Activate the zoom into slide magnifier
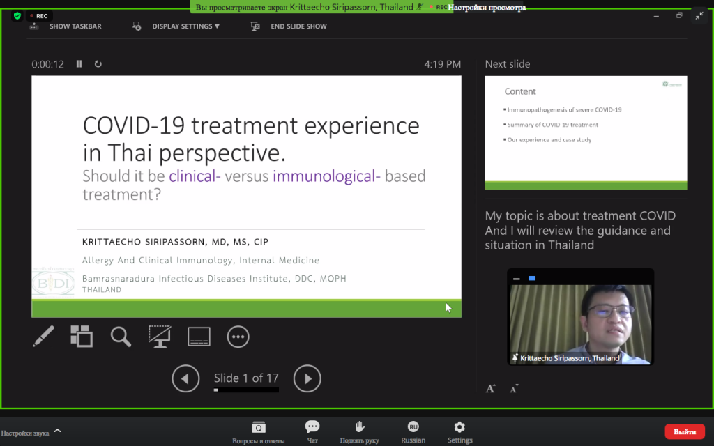The width and height of the screenshot is (714, 446). [x=121, y=337]
